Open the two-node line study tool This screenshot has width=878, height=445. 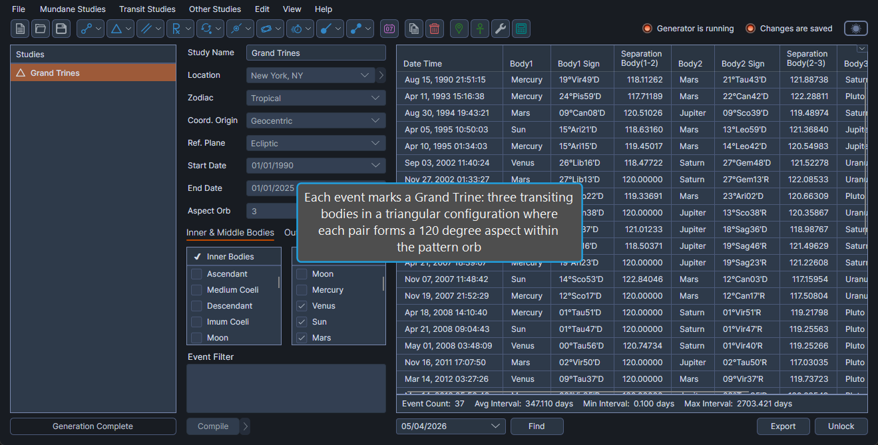[x=361, y=29]
